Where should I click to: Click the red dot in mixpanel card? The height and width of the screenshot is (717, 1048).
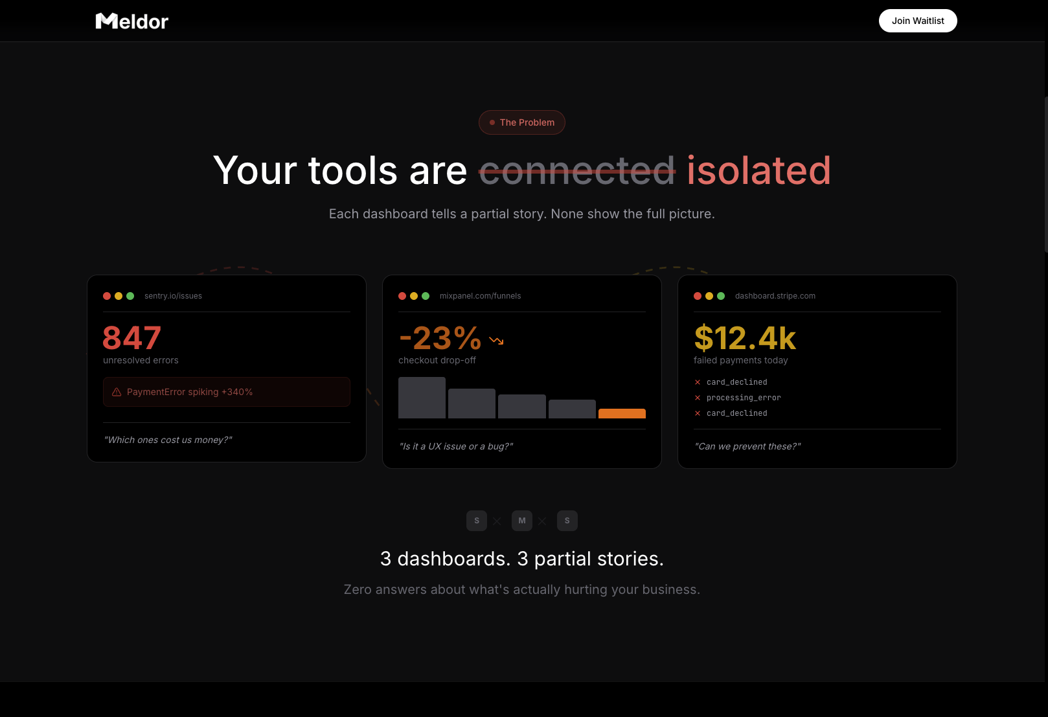[402, 296]
